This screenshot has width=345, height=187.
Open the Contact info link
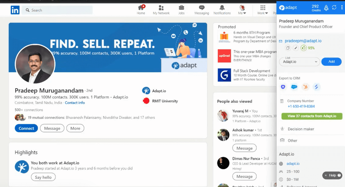pyautogui.click(x=75, y=103)
